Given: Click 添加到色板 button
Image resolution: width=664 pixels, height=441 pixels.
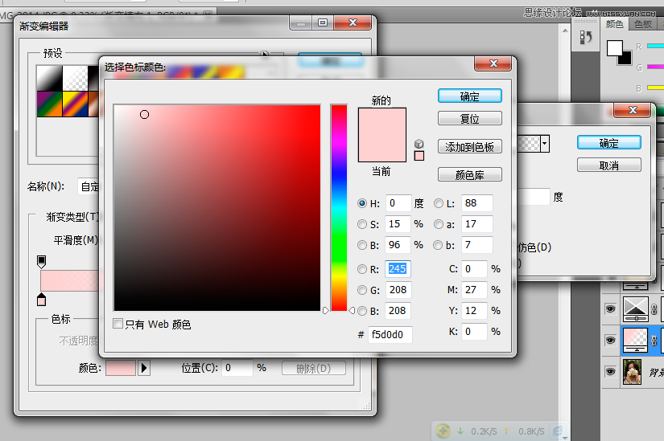Looking at the screenshot, I should 469,147.
